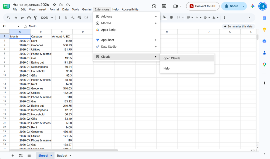Screen dimensions: 270x159
Task: Click Convert to PDF button
Action: (203, 6)
